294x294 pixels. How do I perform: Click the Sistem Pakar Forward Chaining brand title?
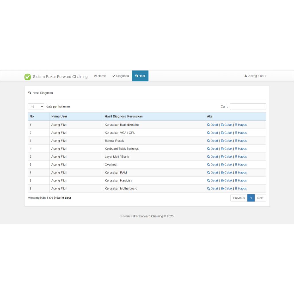pyautogui.click(x=60, y=77)
